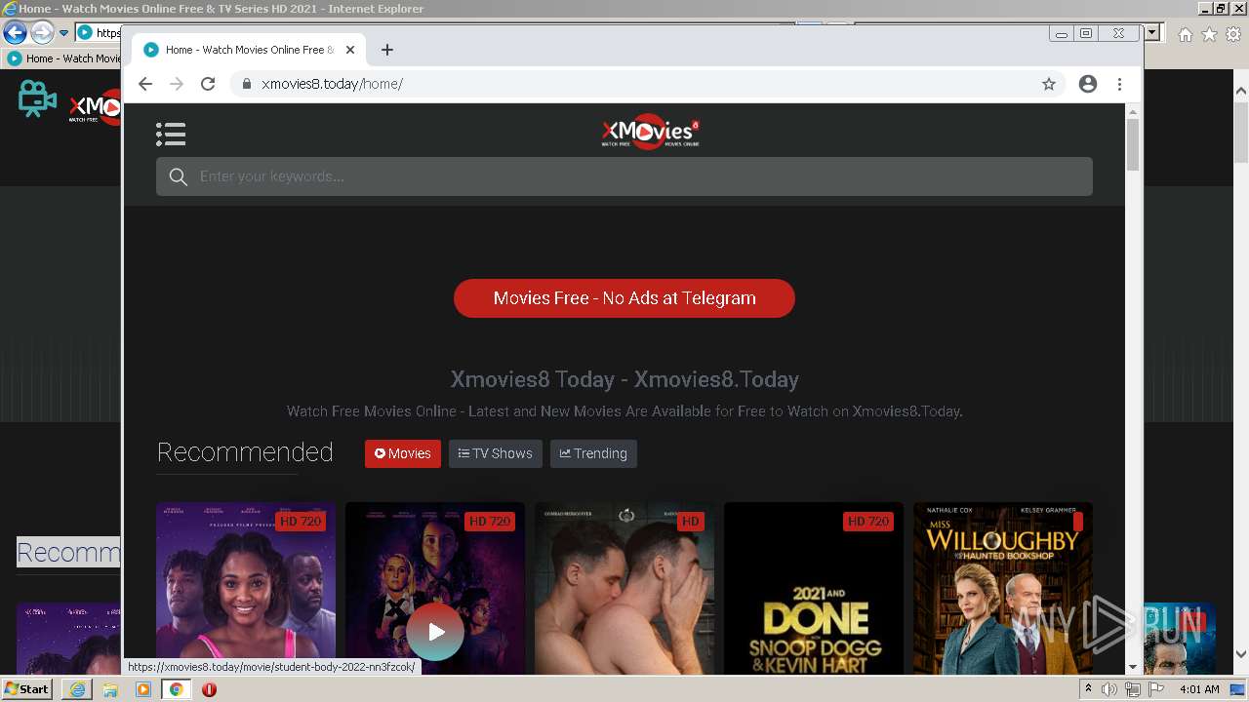This screenshot has height=702, width=1249.
Task: Go back in Chrome
Action: click(145, 84)
